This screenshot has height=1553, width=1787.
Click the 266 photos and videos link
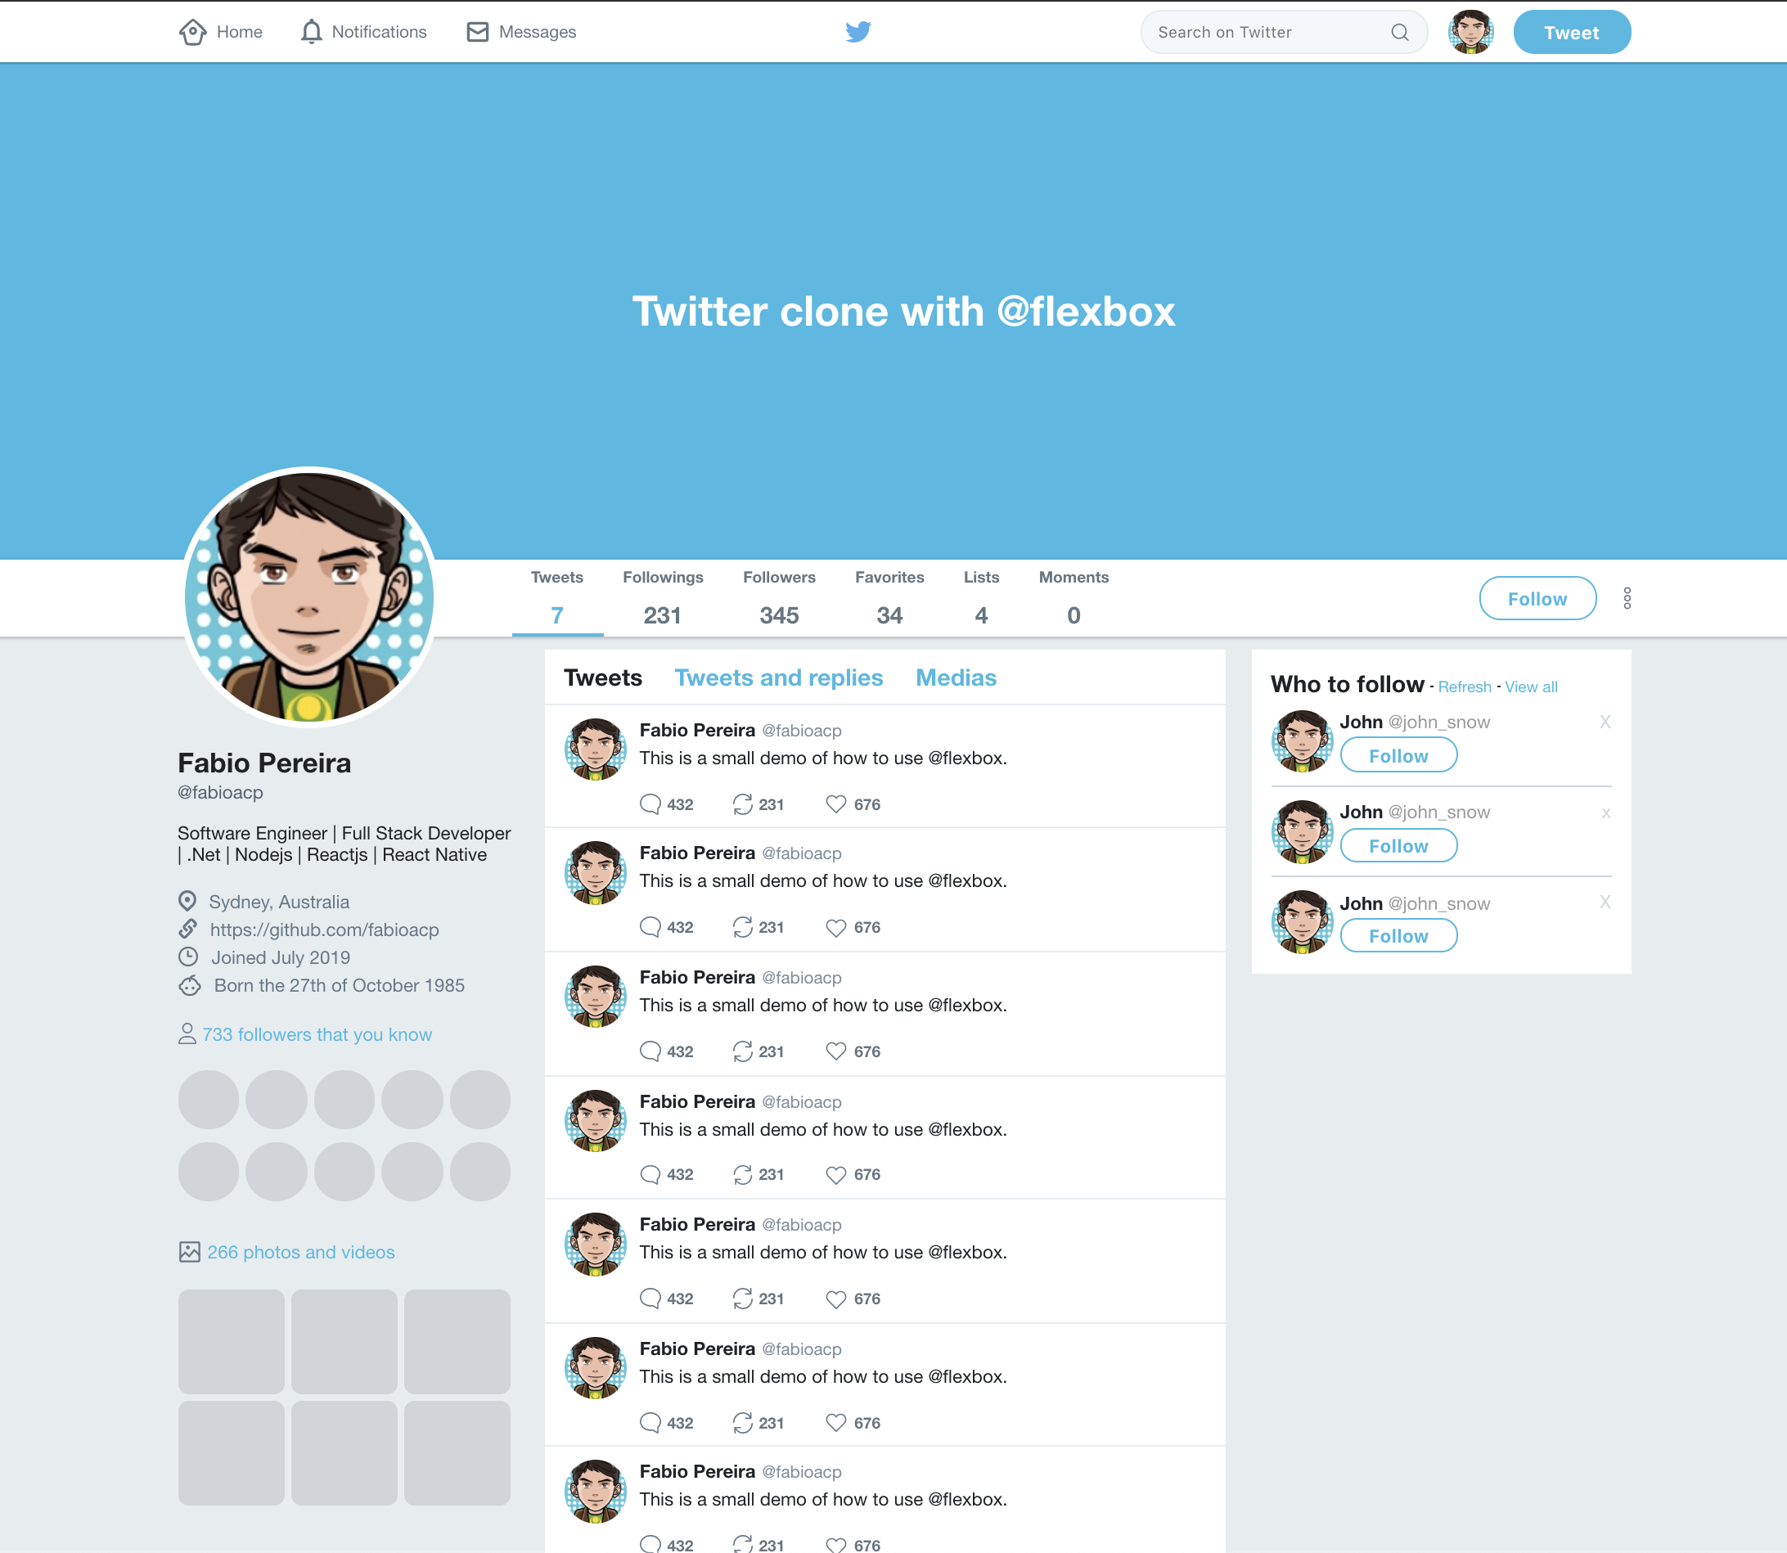301,1252
